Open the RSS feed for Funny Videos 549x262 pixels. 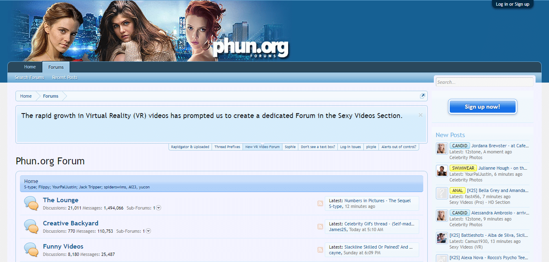click(x=320, y=250)
